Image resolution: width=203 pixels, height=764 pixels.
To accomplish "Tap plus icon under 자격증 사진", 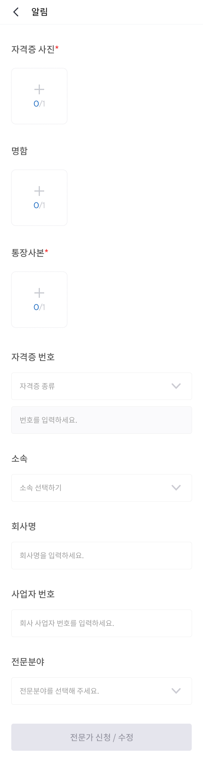I will (39, 89).
